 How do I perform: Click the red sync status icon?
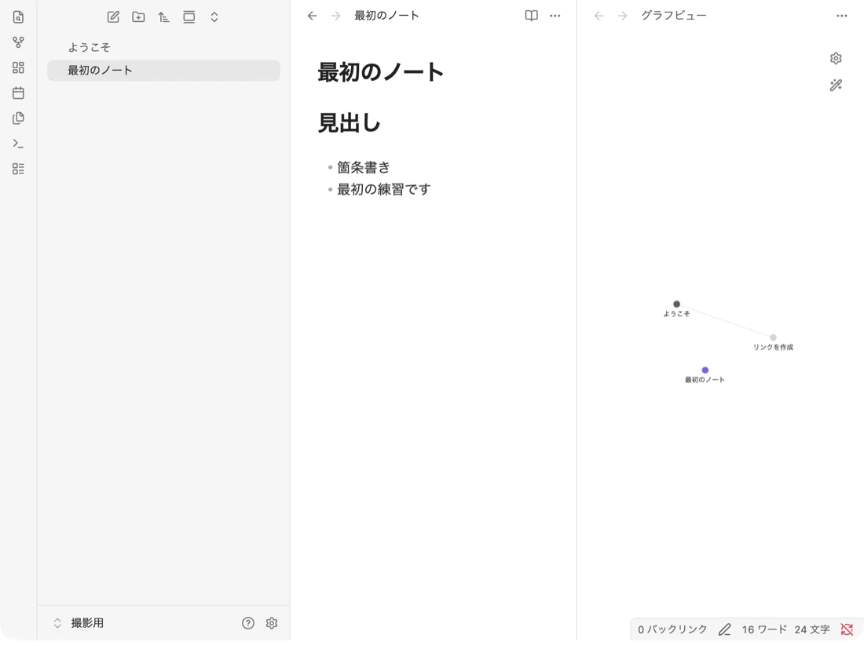pos(847,629)
